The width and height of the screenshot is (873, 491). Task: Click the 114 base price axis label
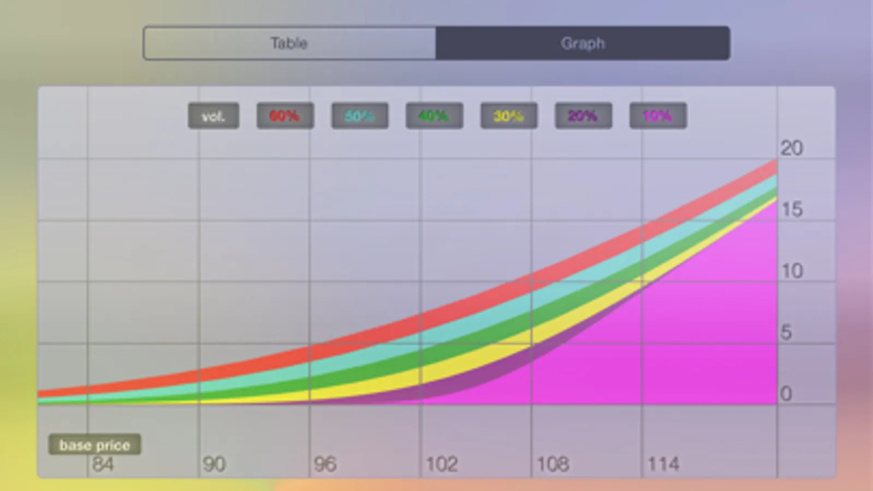pos(663,465)
